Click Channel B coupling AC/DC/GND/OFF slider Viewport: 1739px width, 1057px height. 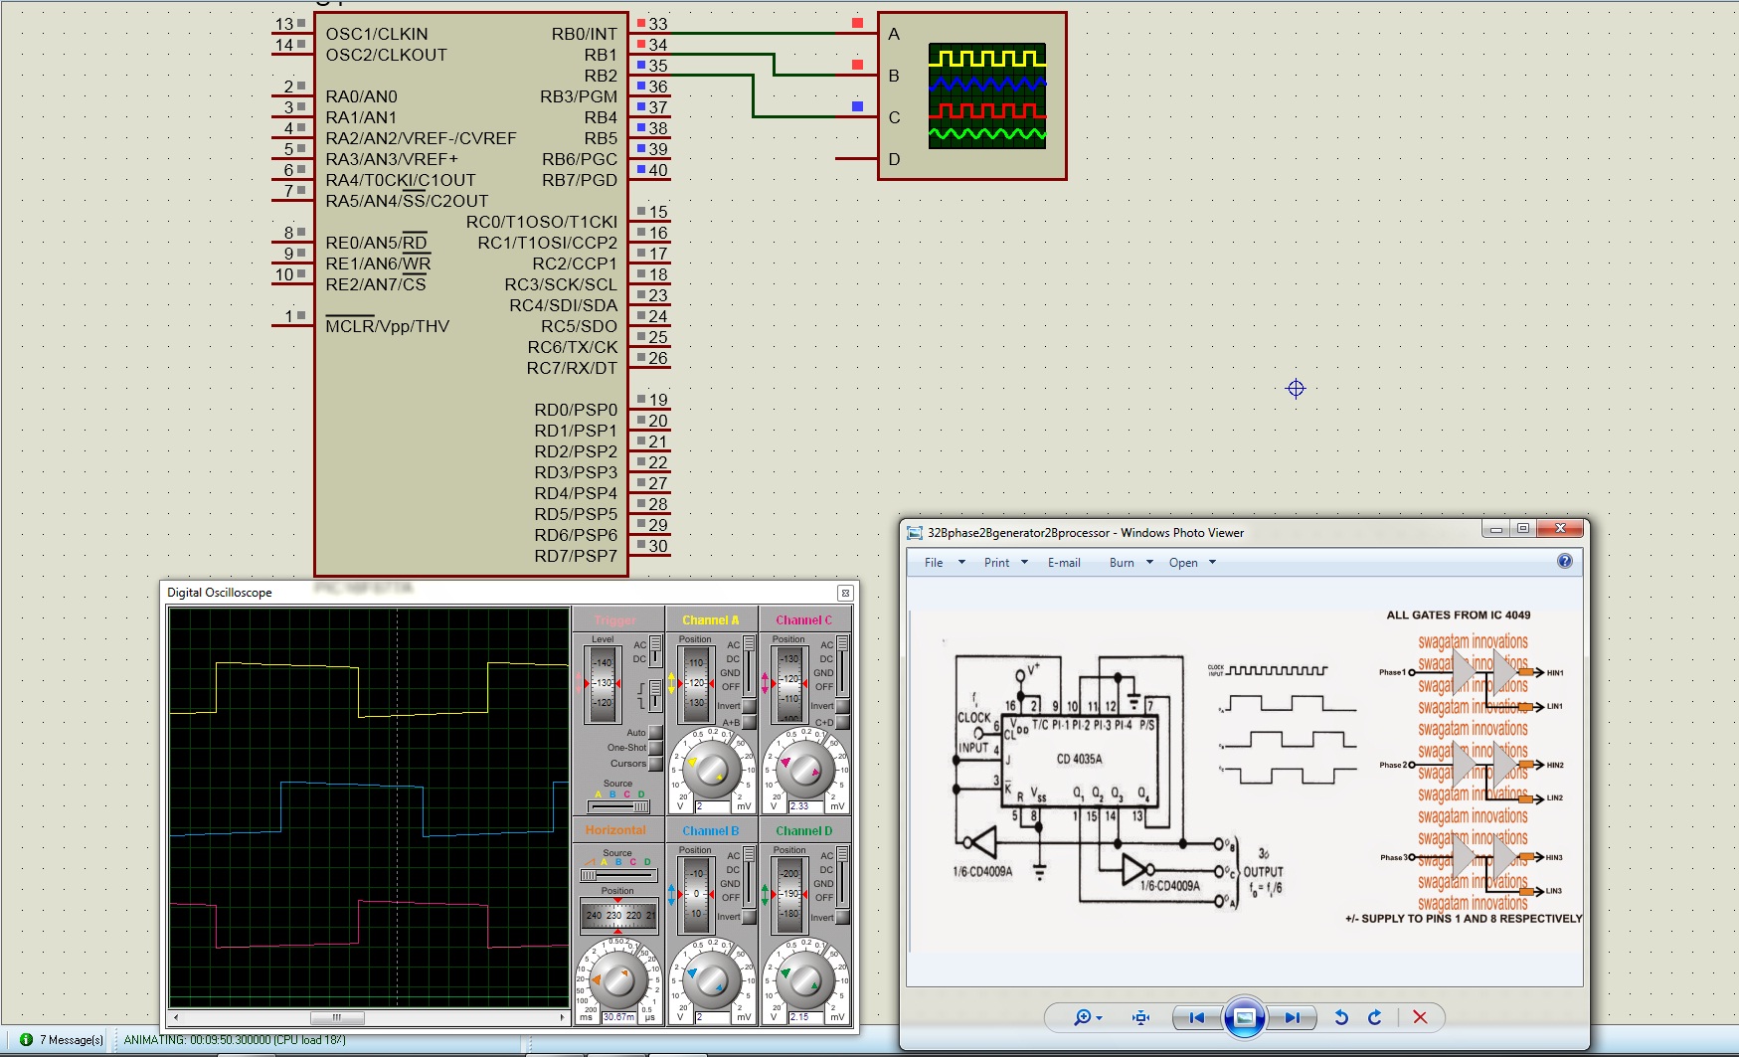pos(749,876)
